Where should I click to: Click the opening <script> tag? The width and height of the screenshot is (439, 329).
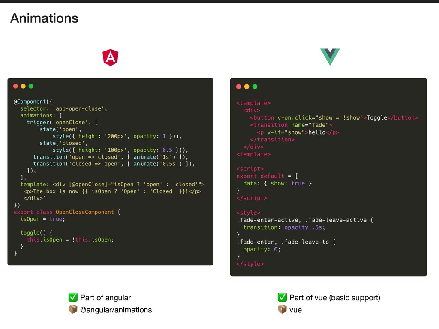pyautogui.click(x=250, y=169)
